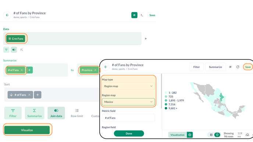This screenshot has height=142, width=253.
Task: Click the Metric field # of Fans box
Action: click(128, 118)
